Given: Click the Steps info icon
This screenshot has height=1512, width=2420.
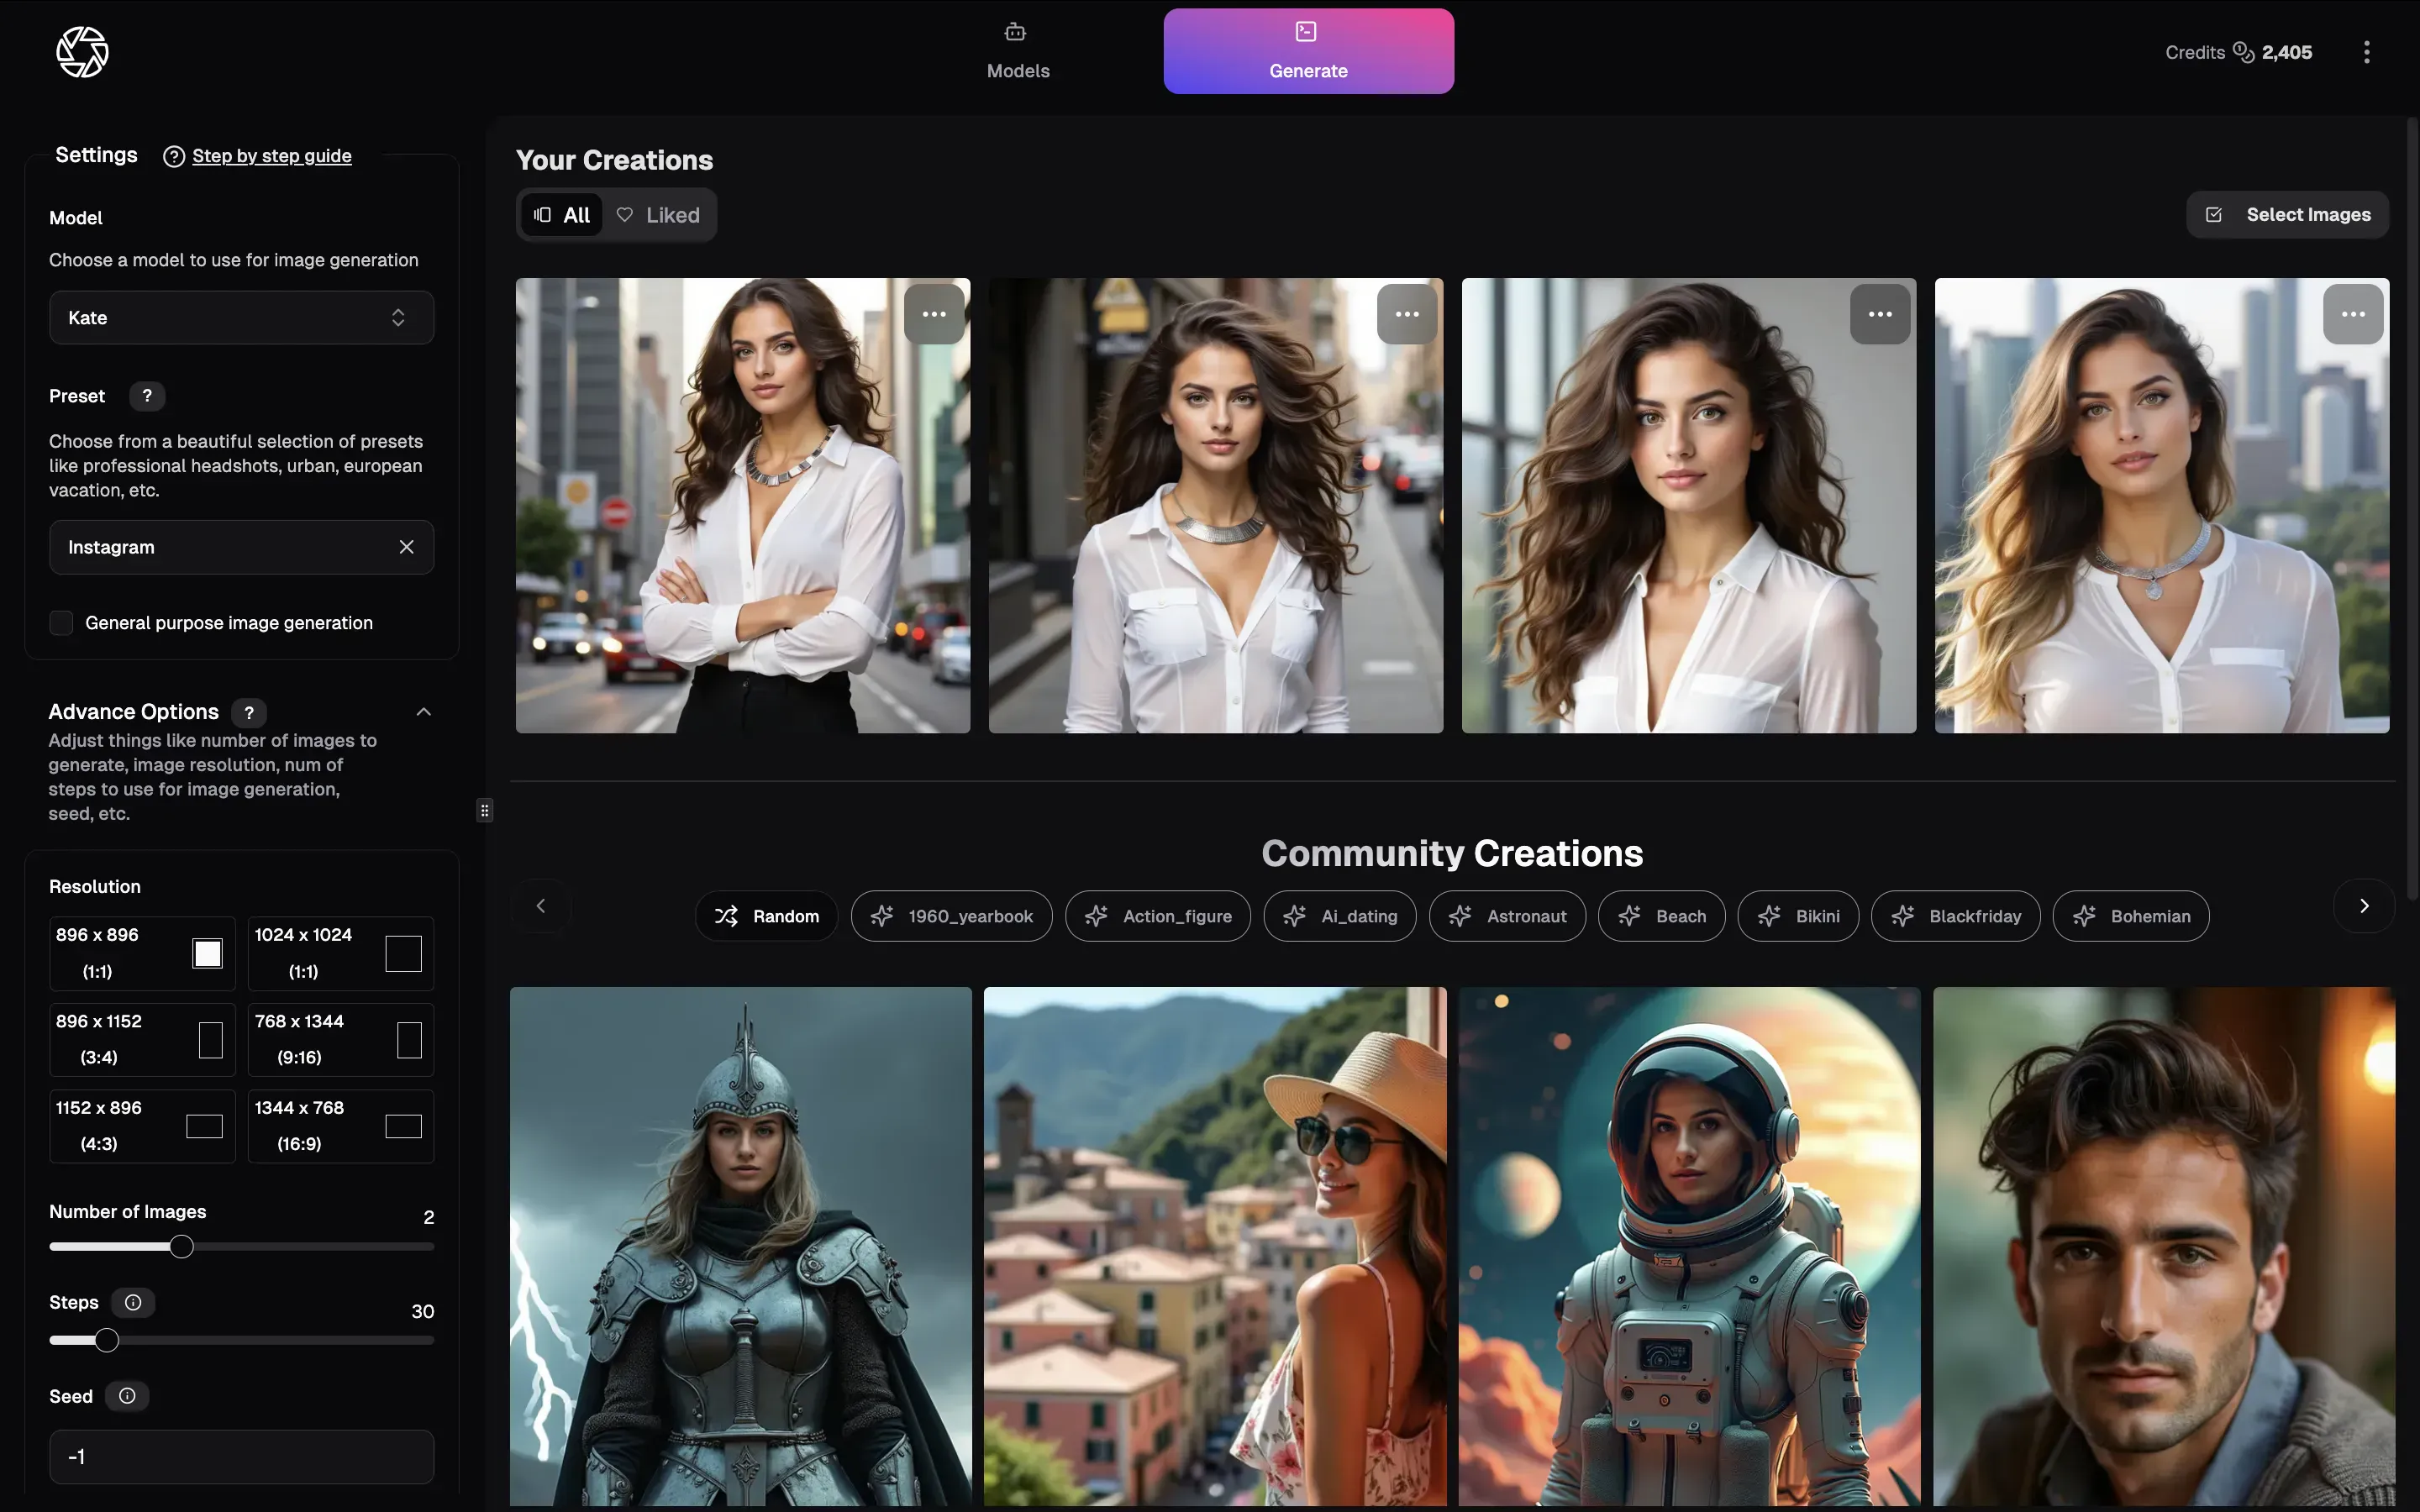Looking at the screenshot, I should [x=133, y=1302].
